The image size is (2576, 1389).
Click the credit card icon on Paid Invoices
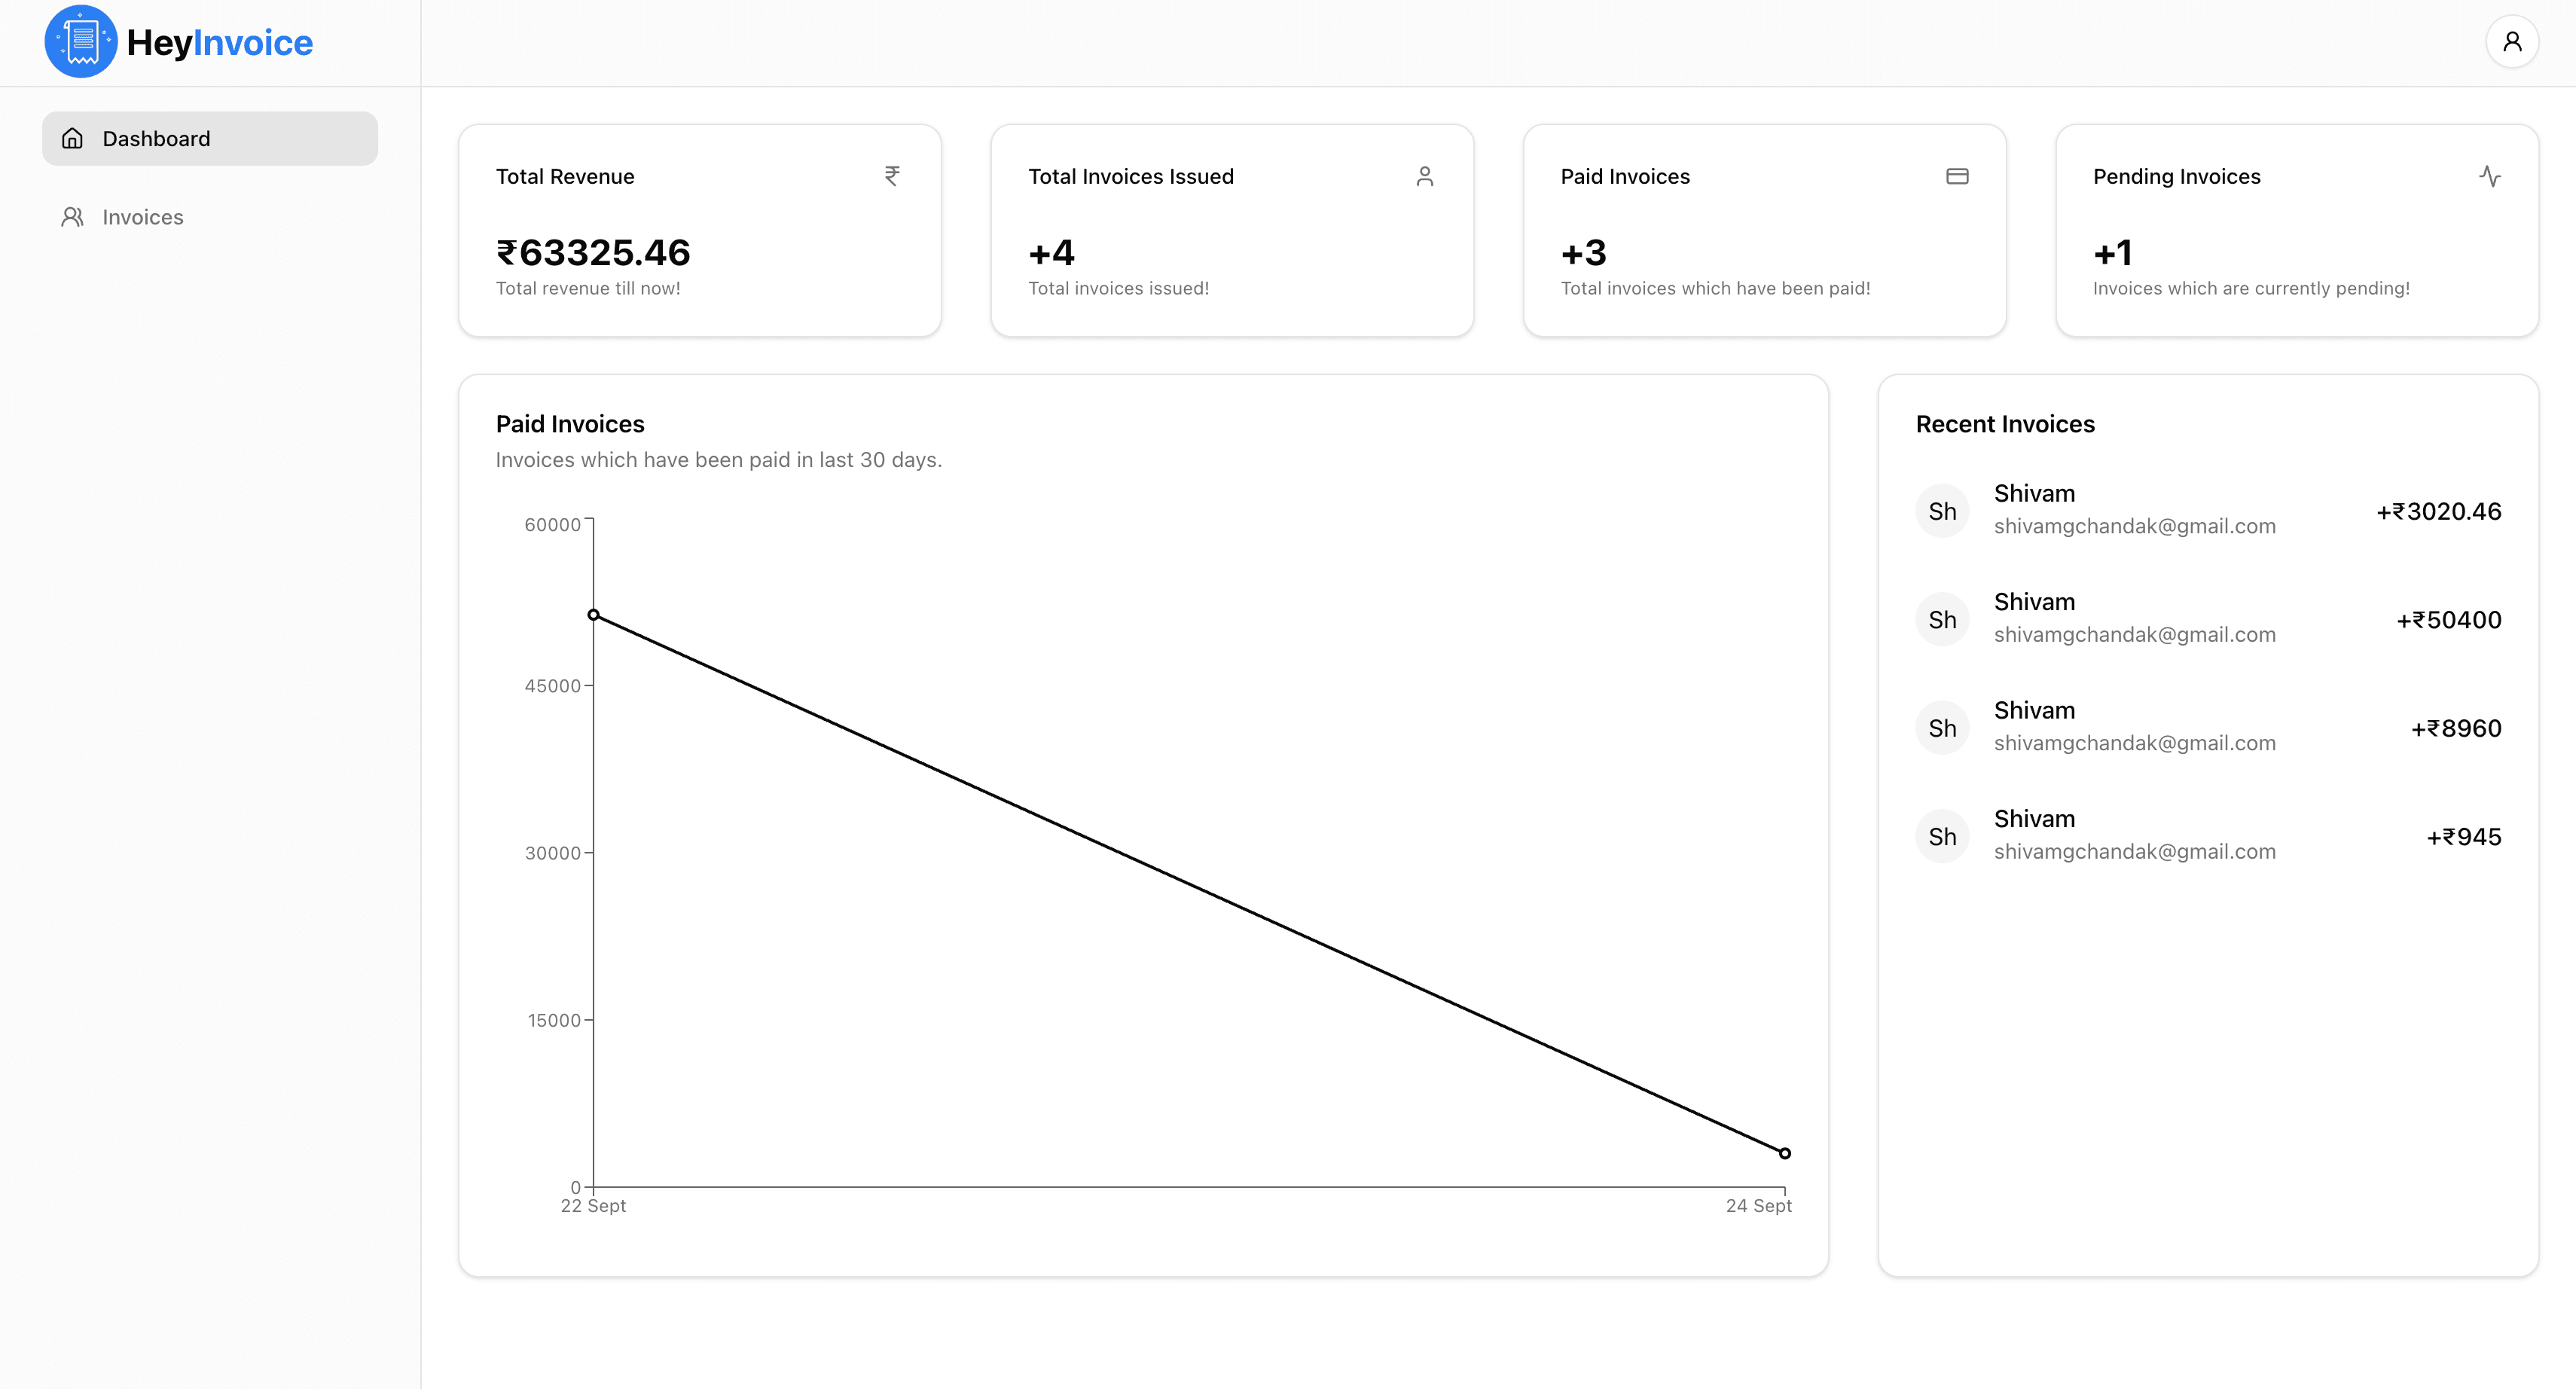pyautogui.click(x=1957, y=176)
